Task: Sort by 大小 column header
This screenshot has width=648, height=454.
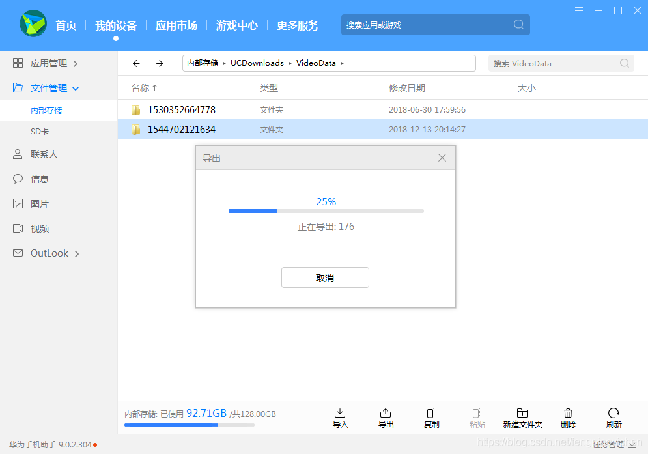Action: (x=526, y=88)
